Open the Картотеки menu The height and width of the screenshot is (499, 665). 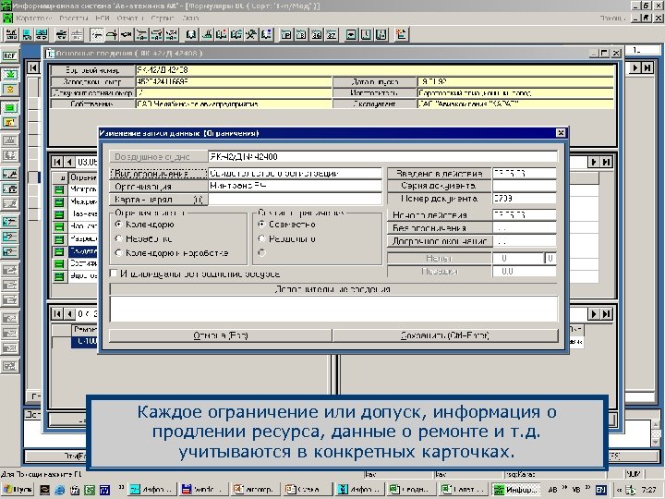pyautogui.click(x=33, y=18)
